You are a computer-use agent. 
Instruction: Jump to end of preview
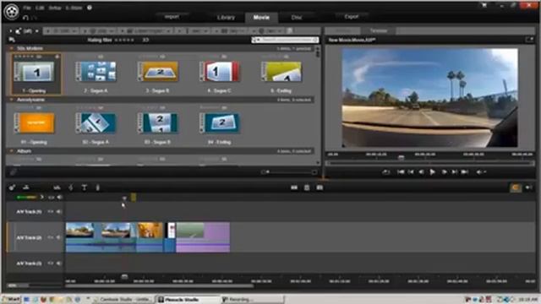pos(465,171)
